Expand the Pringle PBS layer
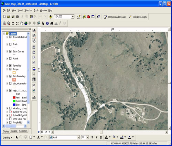The width and height of the screenshot is (172, 146). point(7,123)
